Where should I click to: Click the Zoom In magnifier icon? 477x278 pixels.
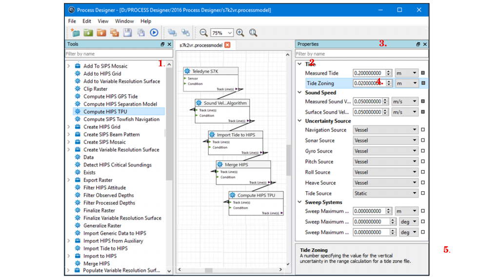point(240,33)
